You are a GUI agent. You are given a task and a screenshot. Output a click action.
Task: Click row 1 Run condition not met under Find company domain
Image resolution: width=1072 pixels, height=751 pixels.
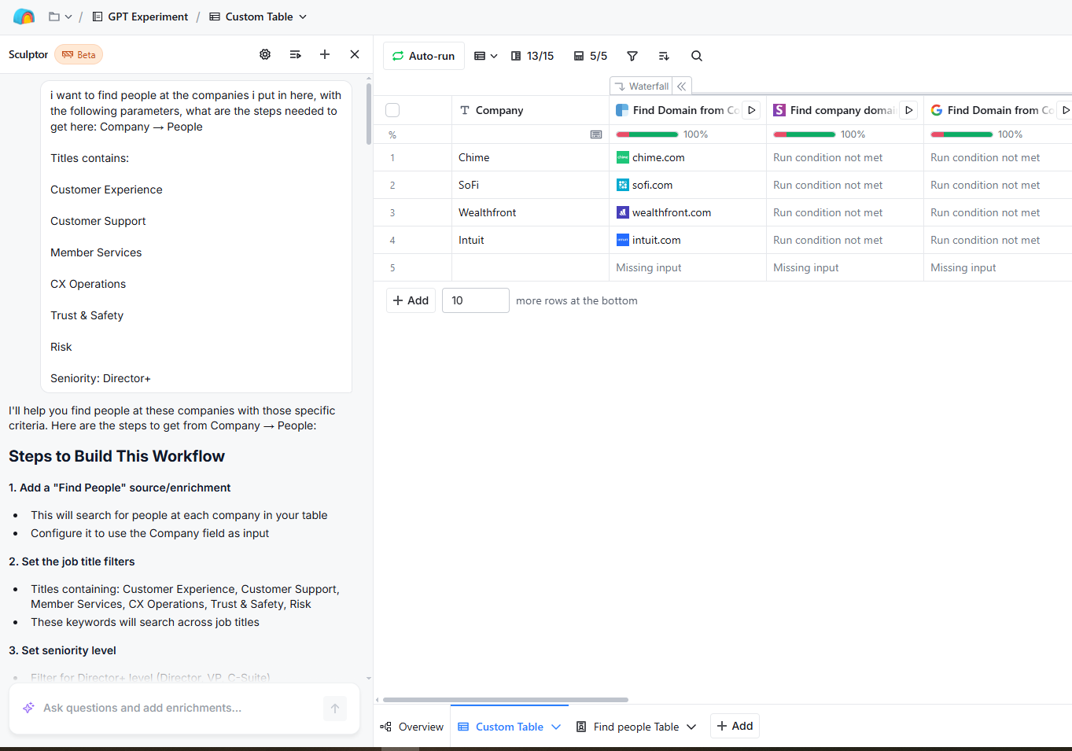(845, 157)
